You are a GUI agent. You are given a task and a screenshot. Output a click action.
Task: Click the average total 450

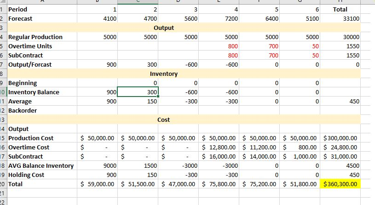click(340, 101)
